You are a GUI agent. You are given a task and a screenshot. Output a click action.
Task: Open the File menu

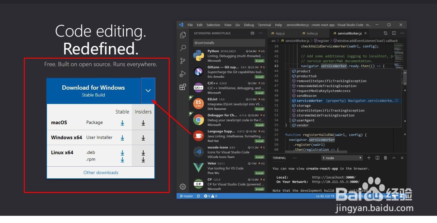(x=190, y=25)
